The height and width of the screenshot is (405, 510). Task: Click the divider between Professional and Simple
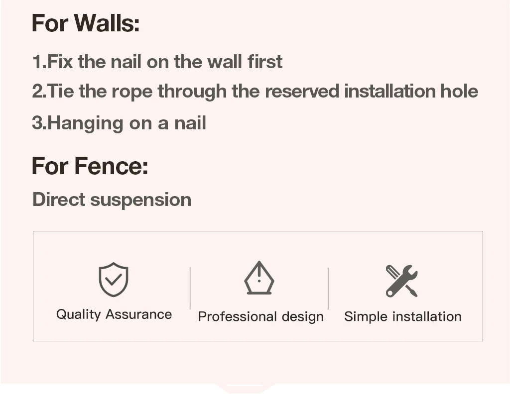[x=328, y=289]
